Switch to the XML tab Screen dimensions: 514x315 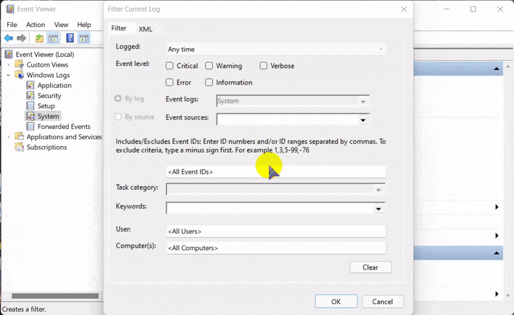click(x=145, y=29)
